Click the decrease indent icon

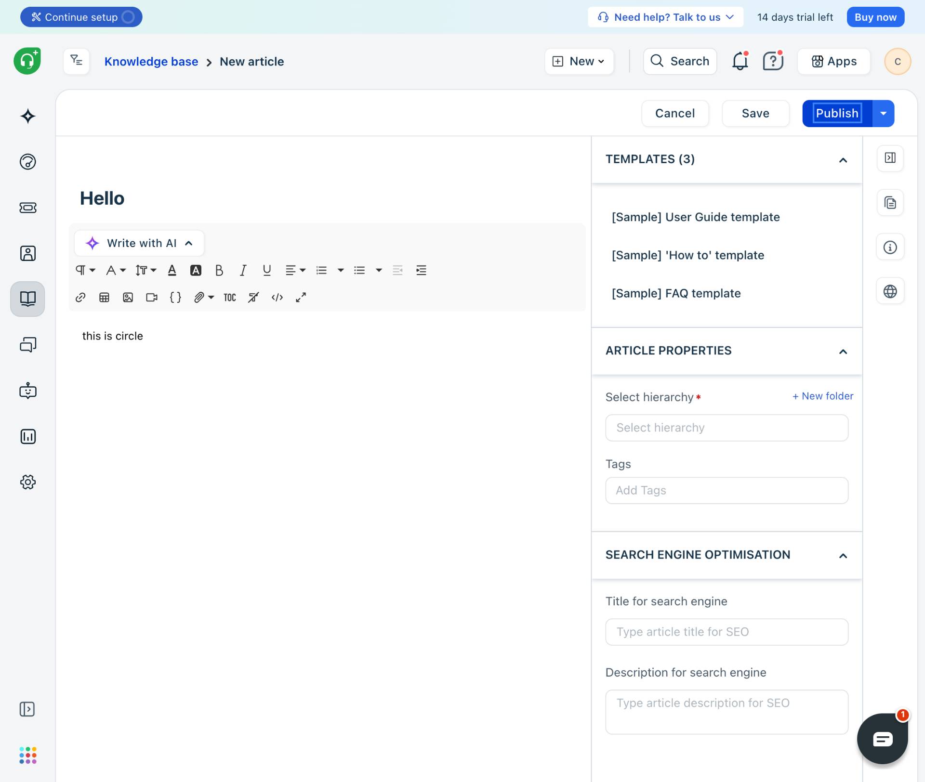pyautogui.click(x=397, y=270)
